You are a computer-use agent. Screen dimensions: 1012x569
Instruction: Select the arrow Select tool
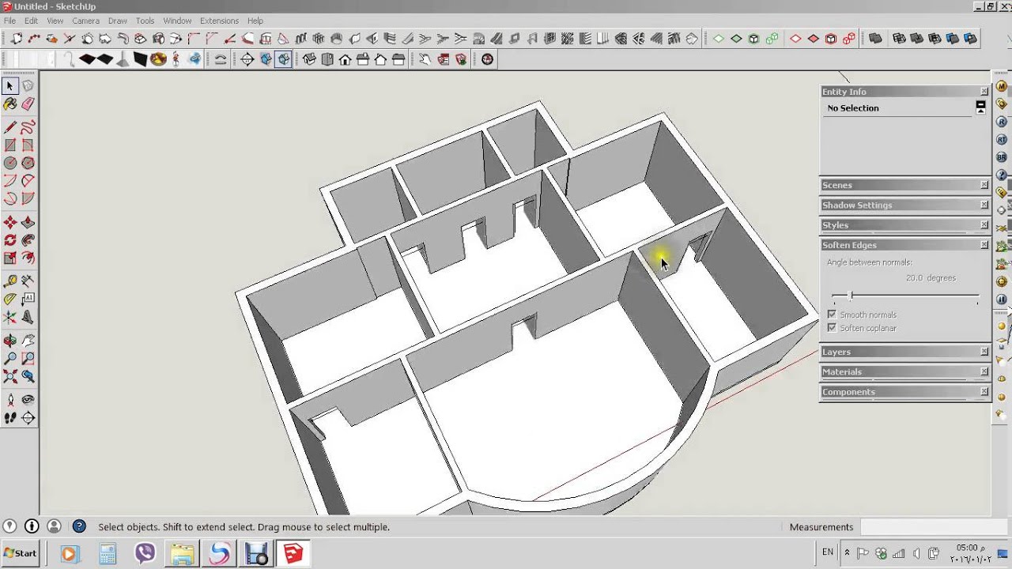[x=10, y=85]
